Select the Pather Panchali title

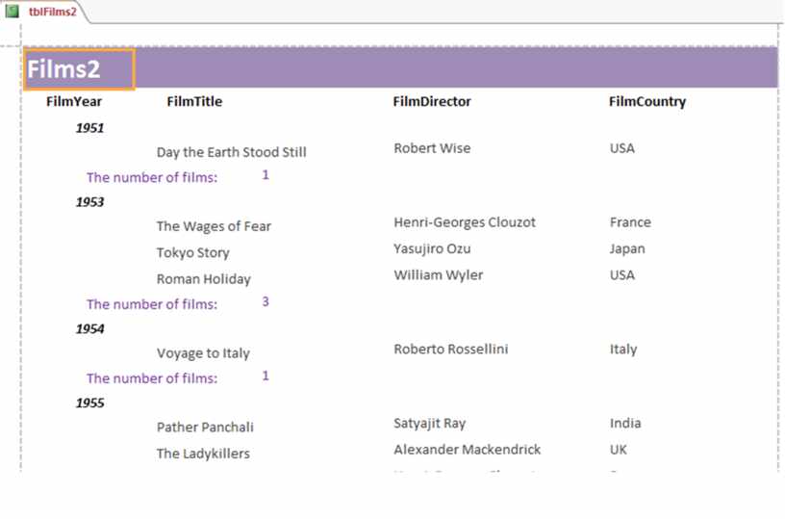pos(205,428)
